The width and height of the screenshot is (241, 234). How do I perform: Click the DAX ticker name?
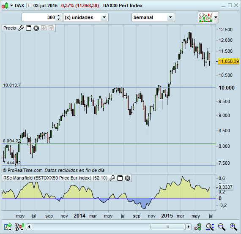pyautogui.click(x=19, y=5)
